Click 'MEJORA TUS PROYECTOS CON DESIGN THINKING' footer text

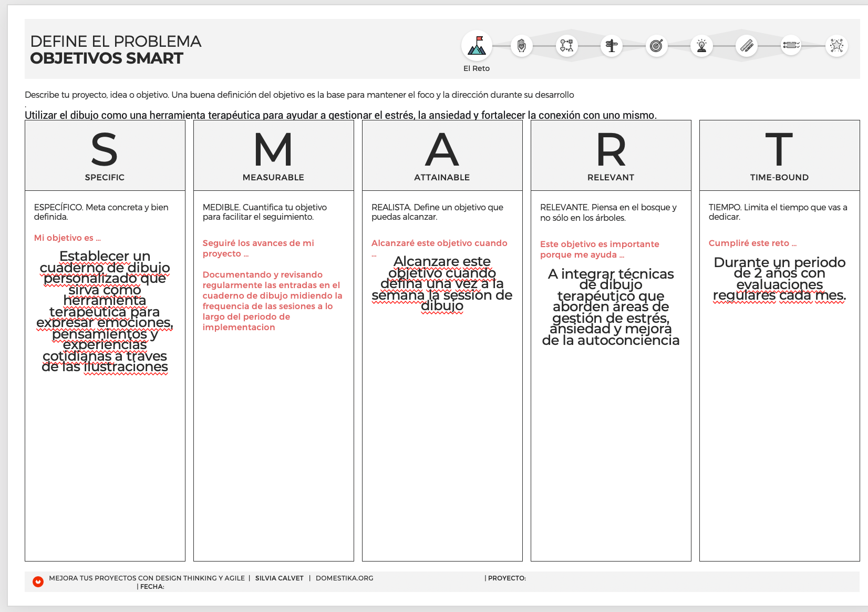pos(147,578)
